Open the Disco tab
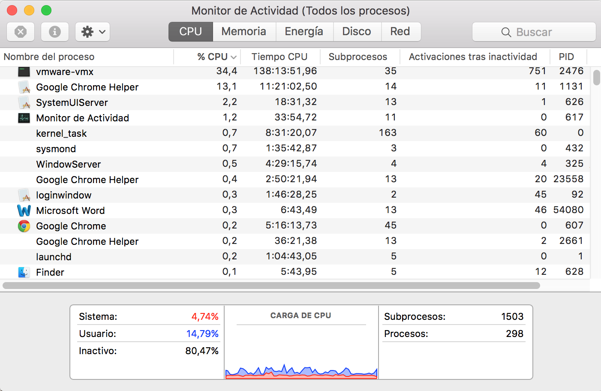Viewport: 601px width, 391px height. (x=357, y=32)
